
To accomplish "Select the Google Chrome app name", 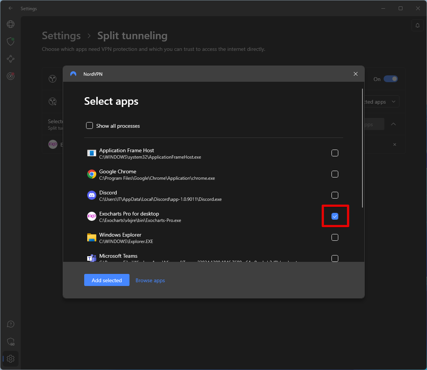I will click(118, 171).
